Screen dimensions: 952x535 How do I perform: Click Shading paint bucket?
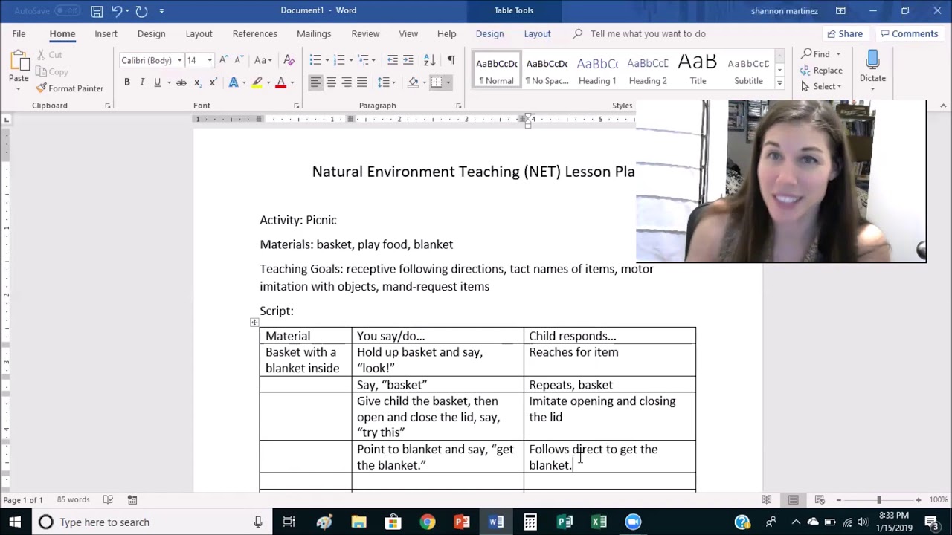point(413,82)
